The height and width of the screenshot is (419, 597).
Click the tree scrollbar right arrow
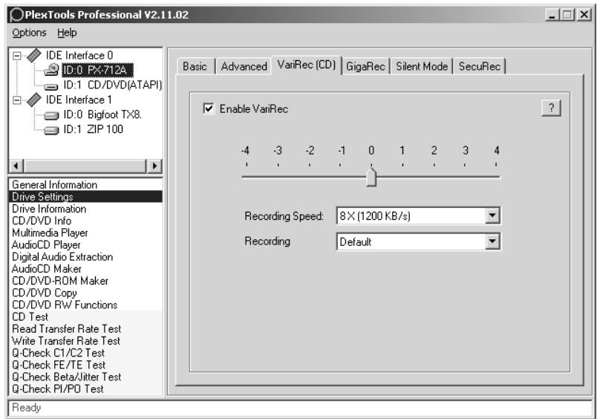click(154, 166)
